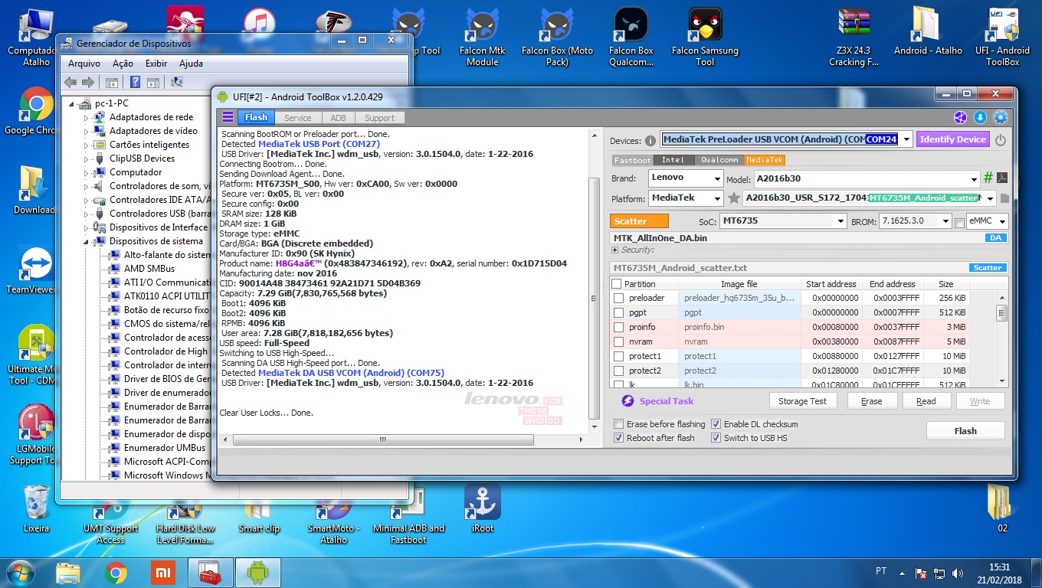
Task: Open the purple hamburger menu in UFI toolbox
Action: [228, 117]
